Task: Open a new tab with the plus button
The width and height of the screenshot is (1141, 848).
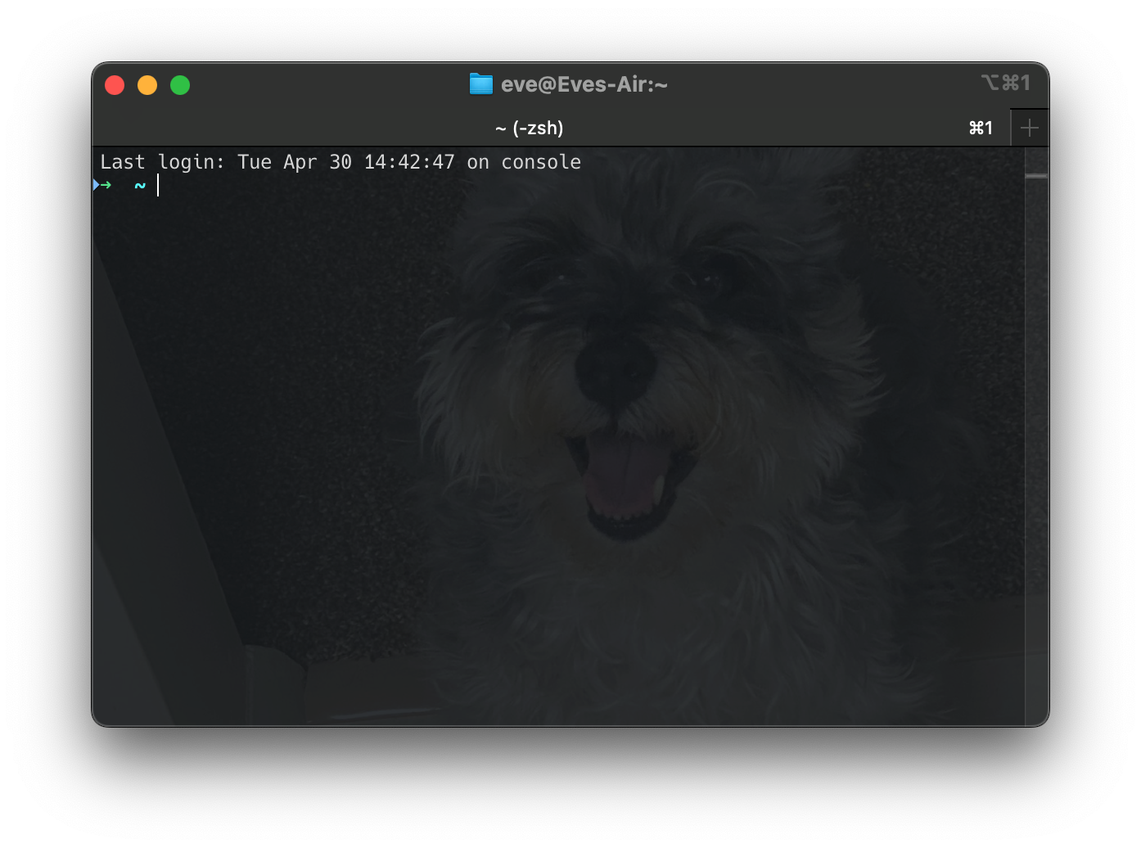Action: tap(1030, 127)
